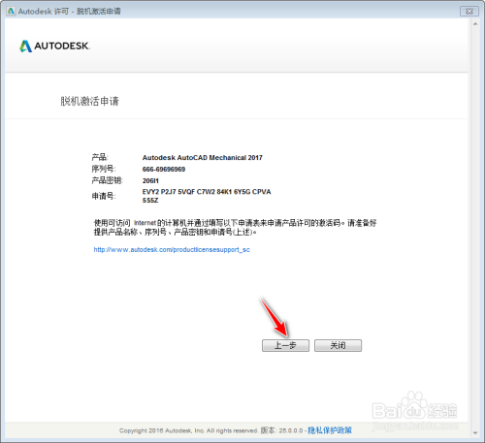Click the 序列号 label
This screenshot has height=443, width=485.
coord(104,169)
